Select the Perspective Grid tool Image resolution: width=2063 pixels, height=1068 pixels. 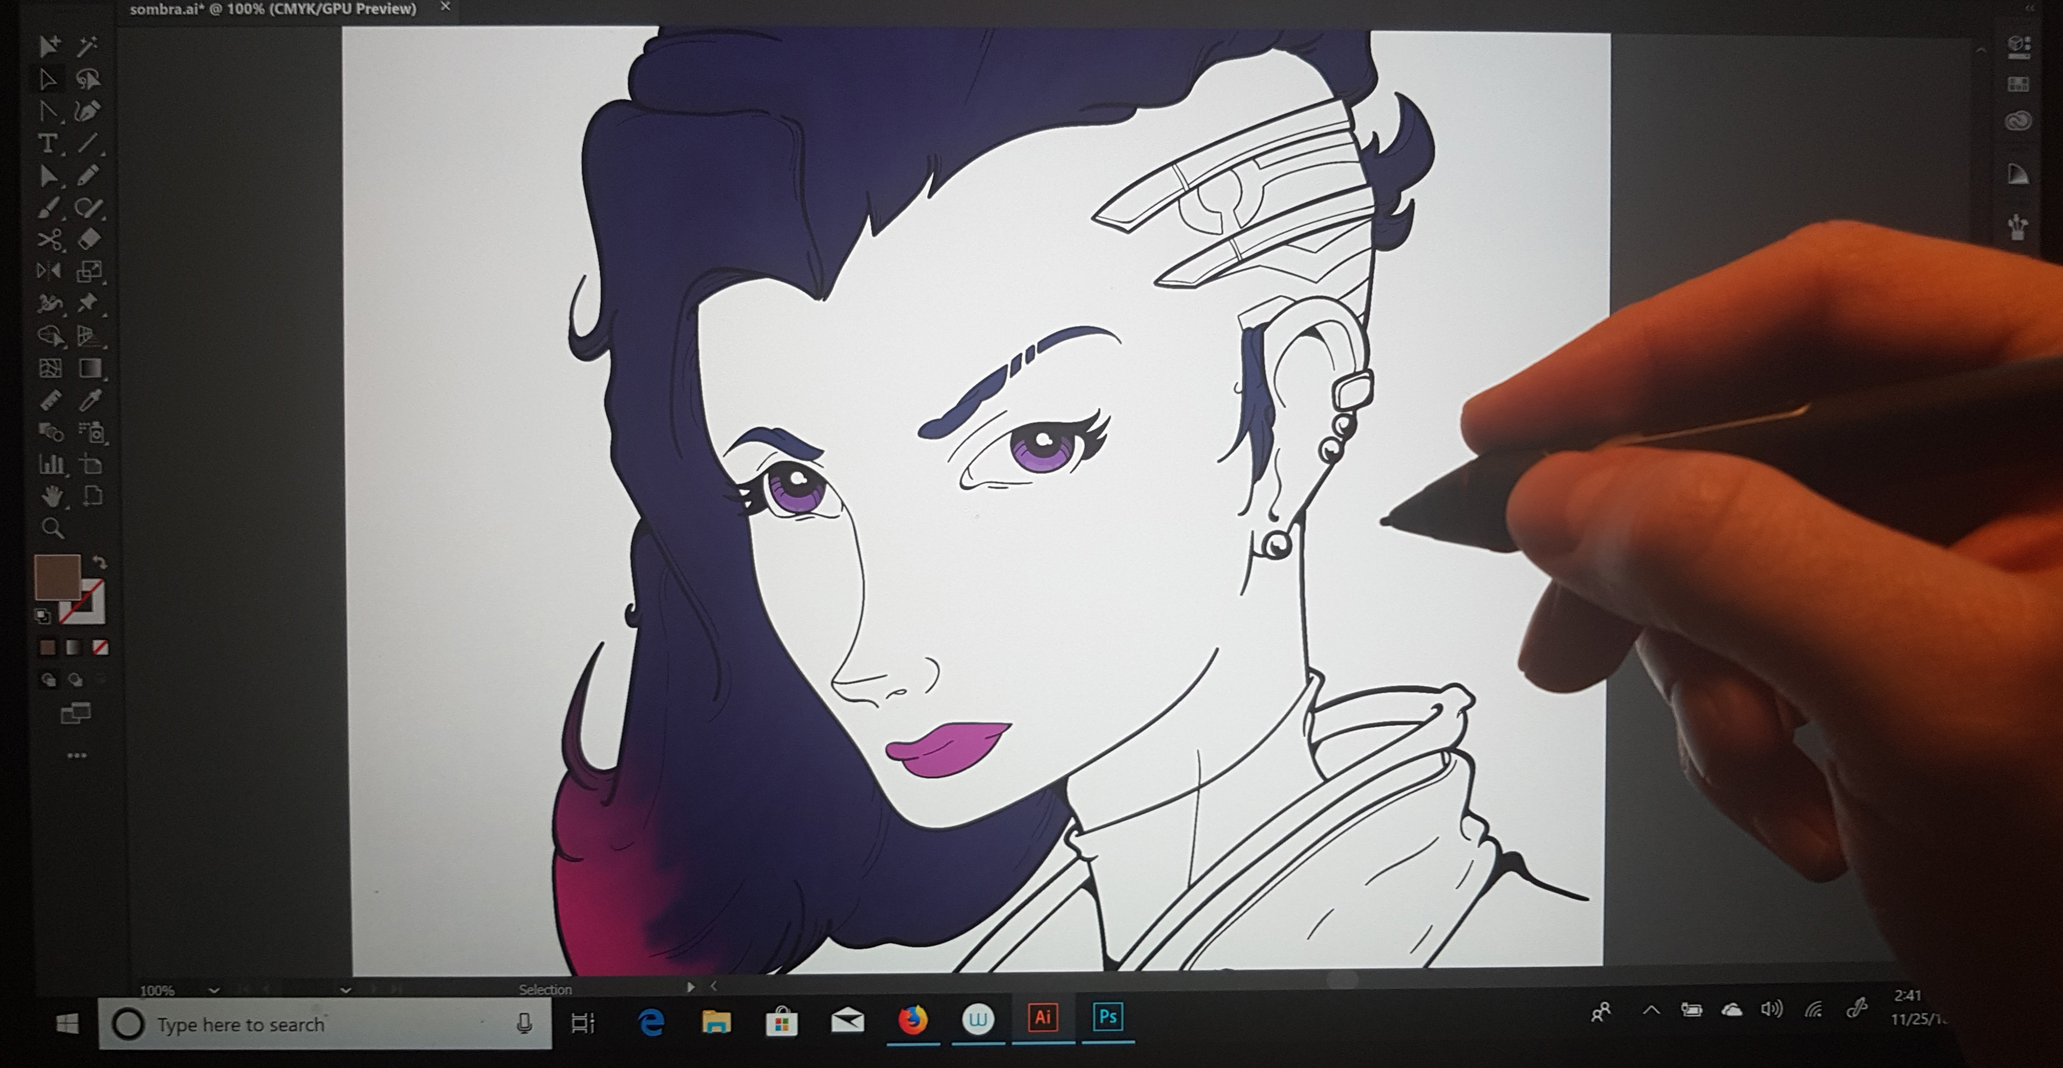[x=89, y=336]
